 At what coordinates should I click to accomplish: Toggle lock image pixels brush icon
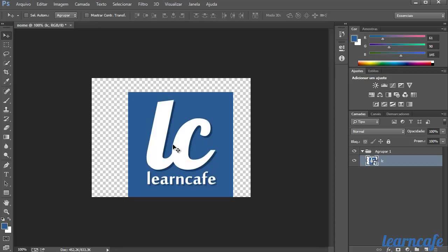pyautogui.click(x=373, y=141)
